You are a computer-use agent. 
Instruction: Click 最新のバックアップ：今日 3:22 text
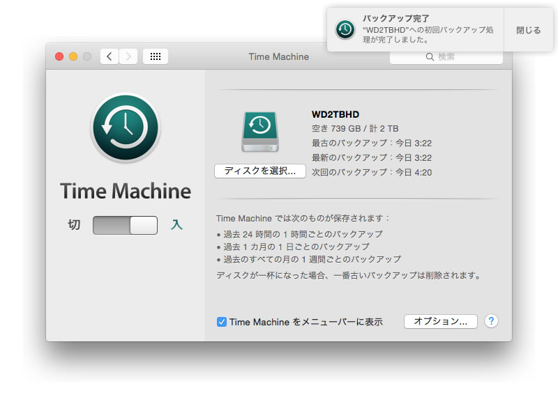click(x=372, y=158)
